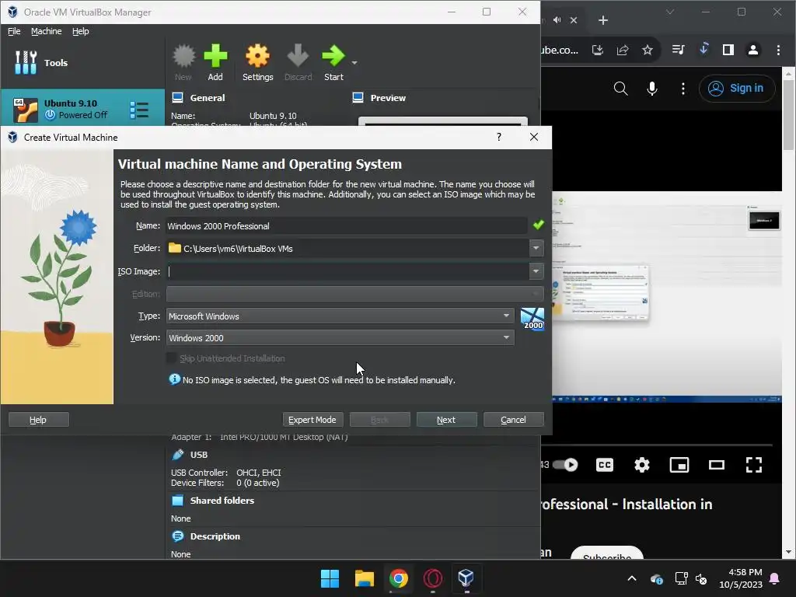Switch the video to miniplayer mode
Image resolution: width=796 pixels, height=597 pixels.
tap(679, 465)
